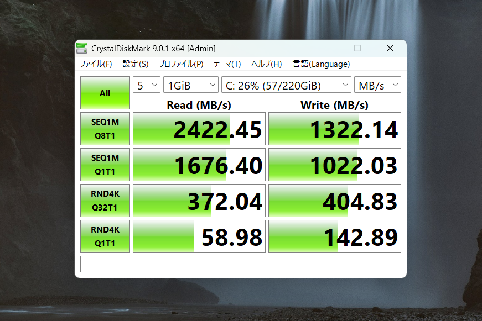The image size is (482, 321).
Task: Open the ファイル(F) menu
Action: (96, 64)
